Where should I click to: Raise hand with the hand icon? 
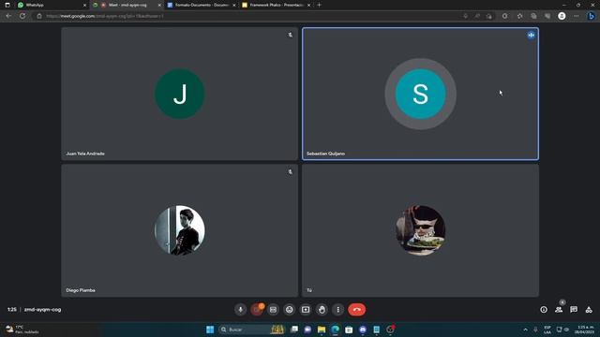[x=322, y=310]
